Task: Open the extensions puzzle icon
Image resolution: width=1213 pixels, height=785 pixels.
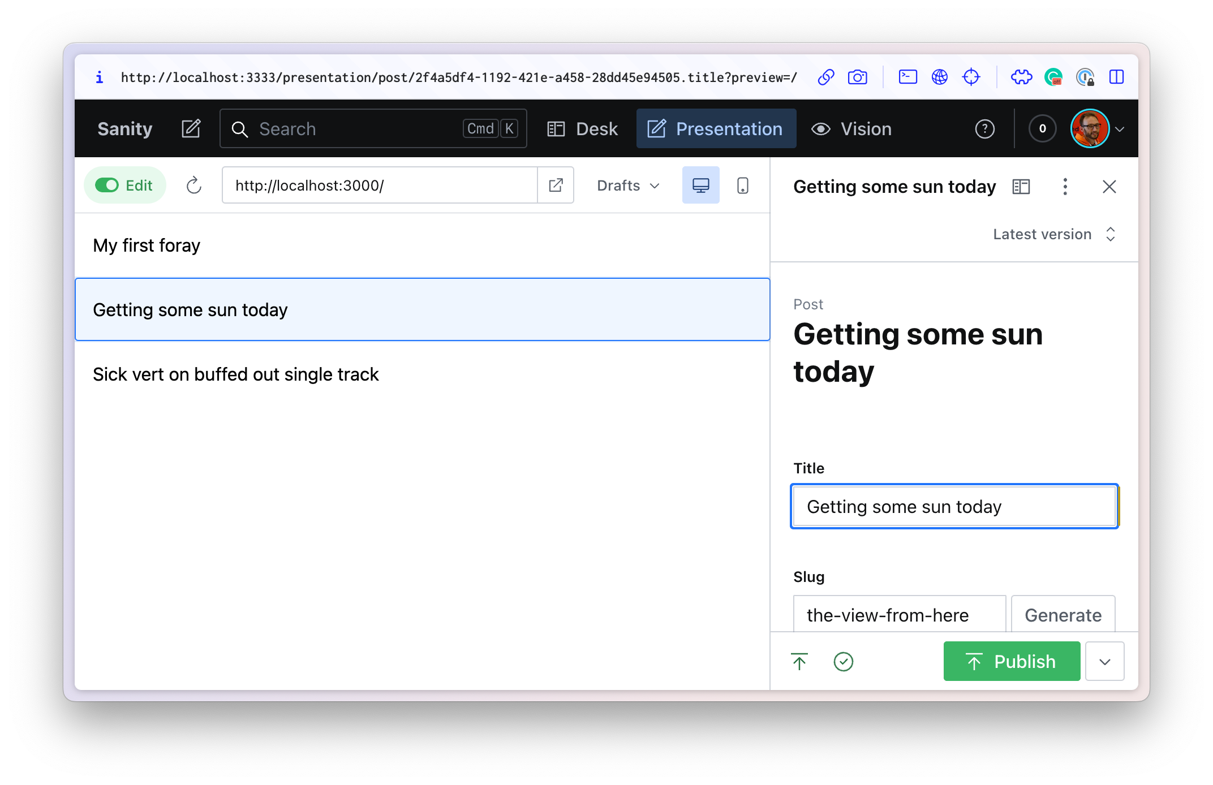Action: point(1022,77)
